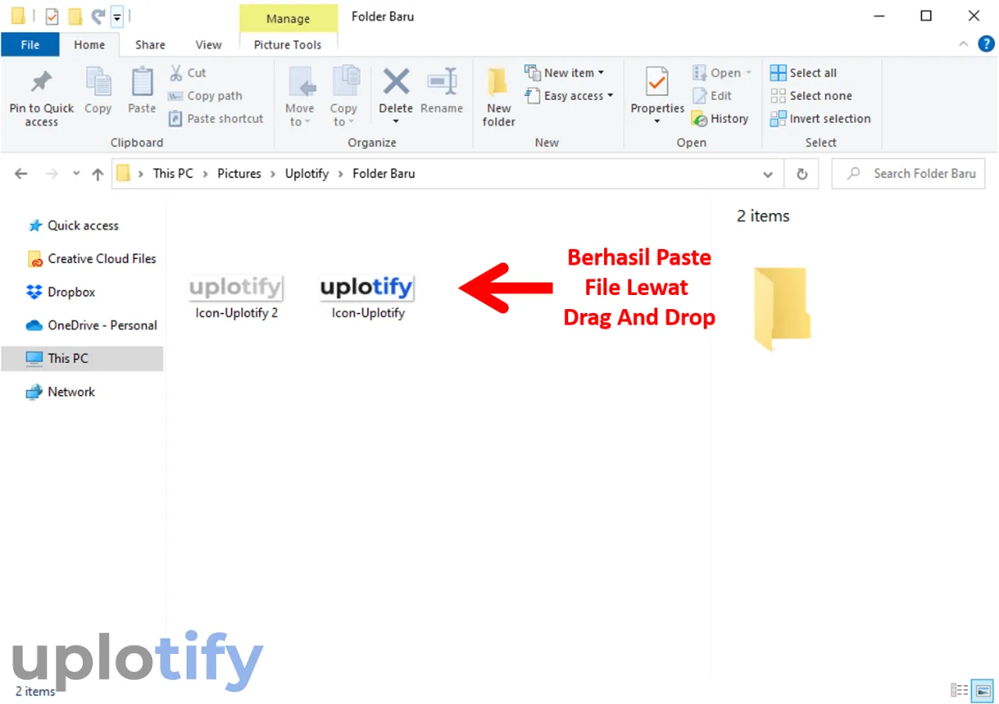999x704 pixels.
Task: Click the Open ribbon button
Action: click(722, 73)
